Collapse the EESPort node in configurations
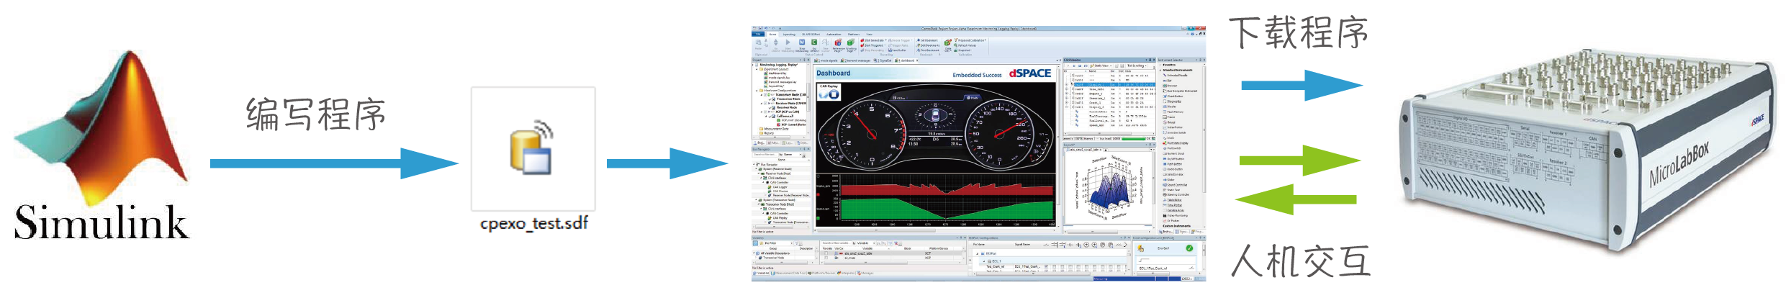Image resolution: width=1786 pixels, height=298 pixels. 978,253
